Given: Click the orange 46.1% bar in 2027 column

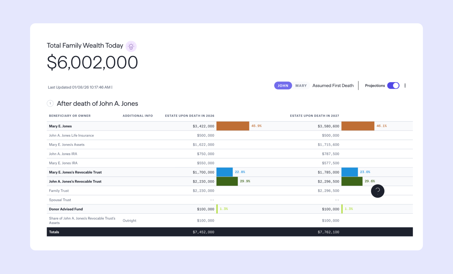Looking at the screenshot, I should pyautogui.click(x=358, y=126).
